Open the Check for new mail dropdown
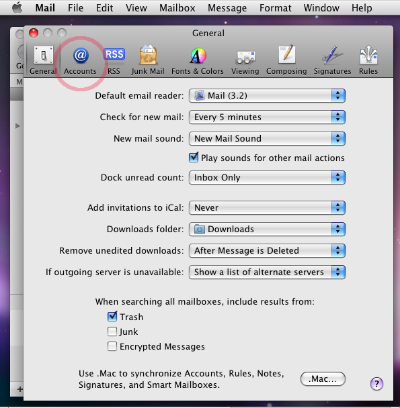The width and height of the screenshot is (400, 408). tap(267, 117)
